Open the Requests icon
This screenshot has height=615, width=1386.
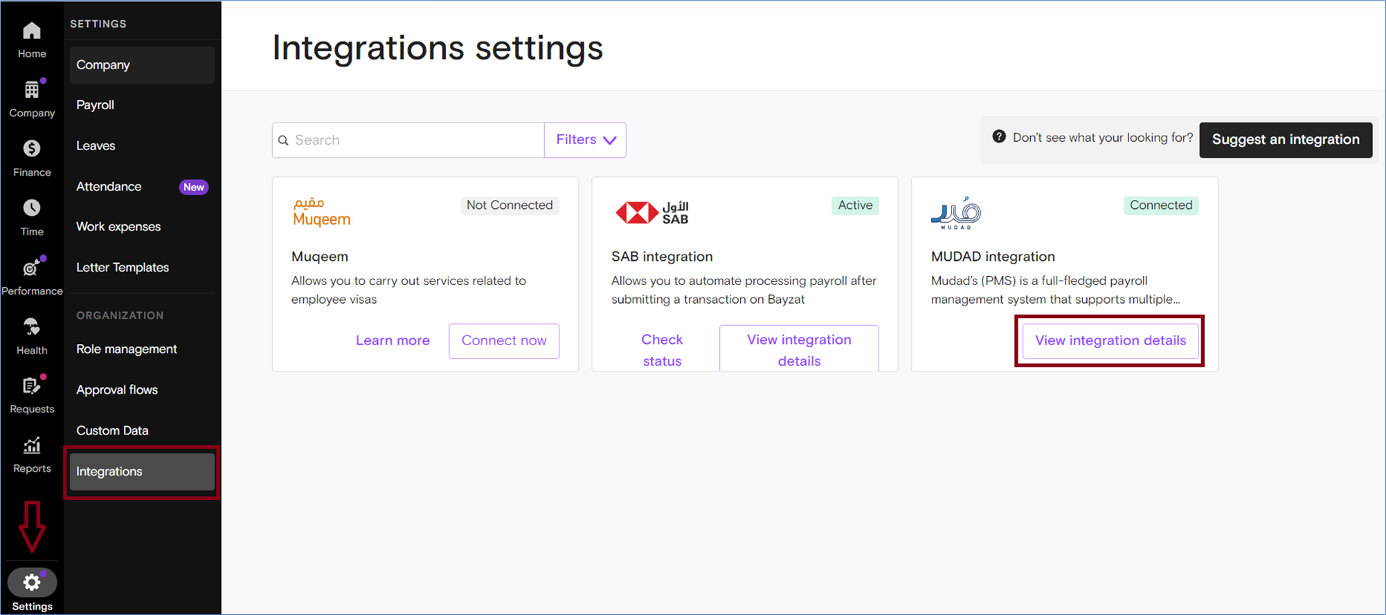point(32,386)
